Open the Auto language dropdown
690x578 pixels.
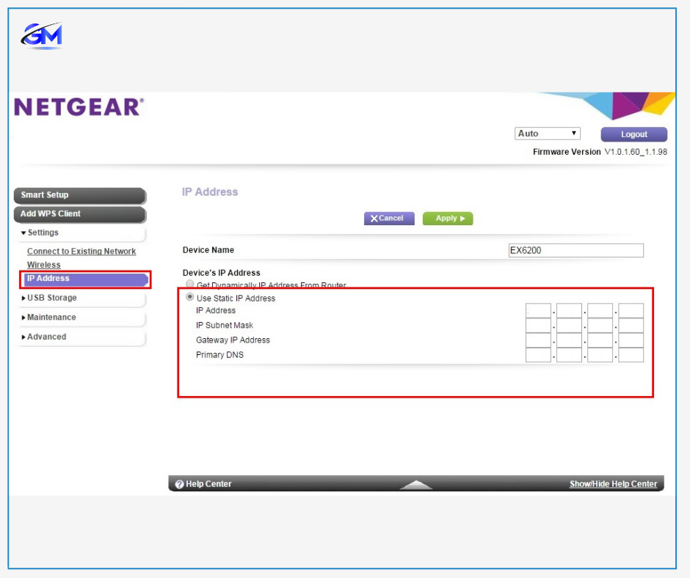click(x=548, y=133)
